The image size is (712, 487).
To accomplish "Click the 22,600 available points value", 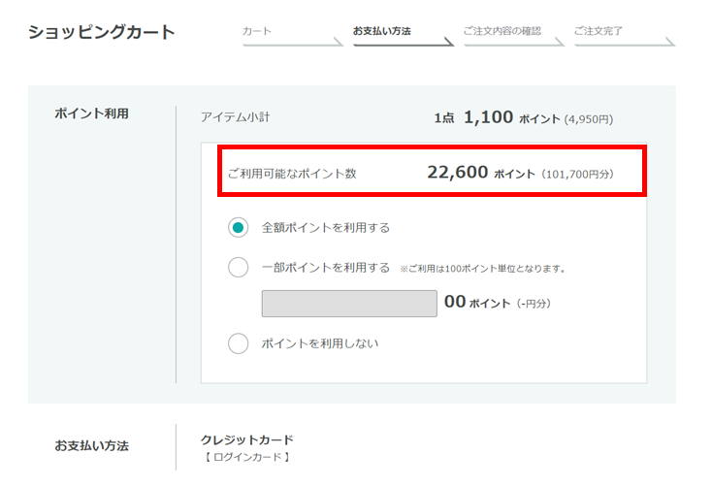I will 457,172.
